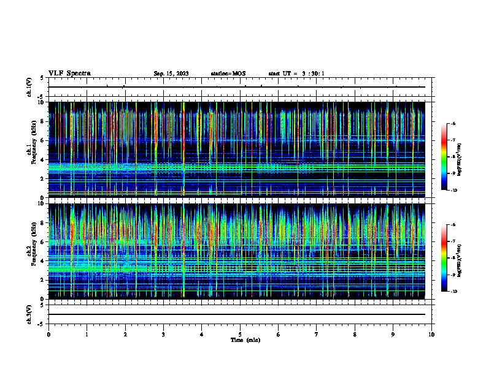Click the ch.1(V) upper tick label "5"
This screenshot has height=375, width=486.
click(x=42, y=78)
